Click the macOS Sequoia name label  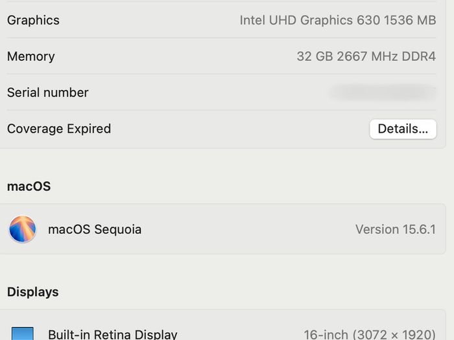coord(95,229)
